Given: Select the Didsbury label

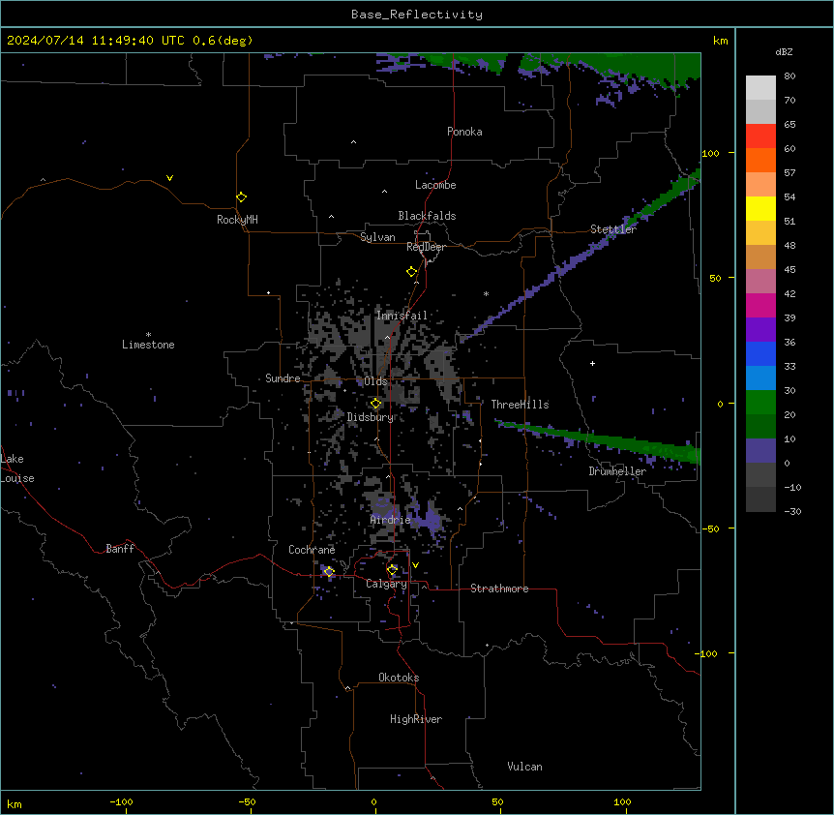Looking at the screenshot, I should [x=371, y=417].
